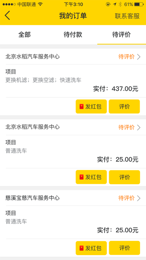Viewport: 146px width, 260px height.
Task: Click 评价 button for second 北京水稻 order
Action: (x=124, y=177)
